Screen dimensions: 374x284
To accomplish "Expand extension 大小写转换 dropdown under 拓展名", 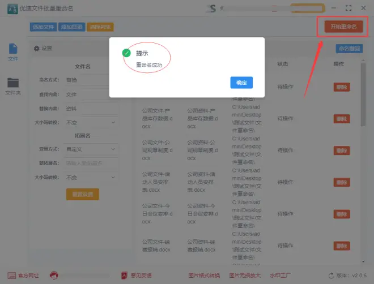I will click(x=91, y=178).
